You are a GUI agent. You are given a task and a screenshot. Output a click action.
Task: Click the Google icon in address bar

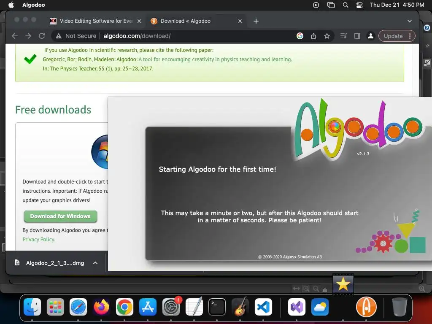300,36
